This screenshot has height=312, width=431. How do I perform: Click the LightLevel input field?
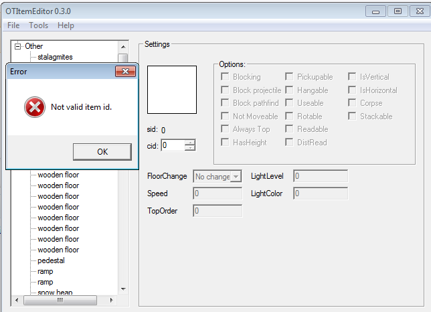321,176
